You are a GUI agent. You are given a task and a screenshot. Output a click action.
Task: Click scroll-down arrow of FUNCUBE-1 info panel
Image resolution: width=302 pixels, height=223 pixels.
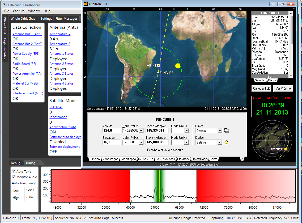click(291, 76)
